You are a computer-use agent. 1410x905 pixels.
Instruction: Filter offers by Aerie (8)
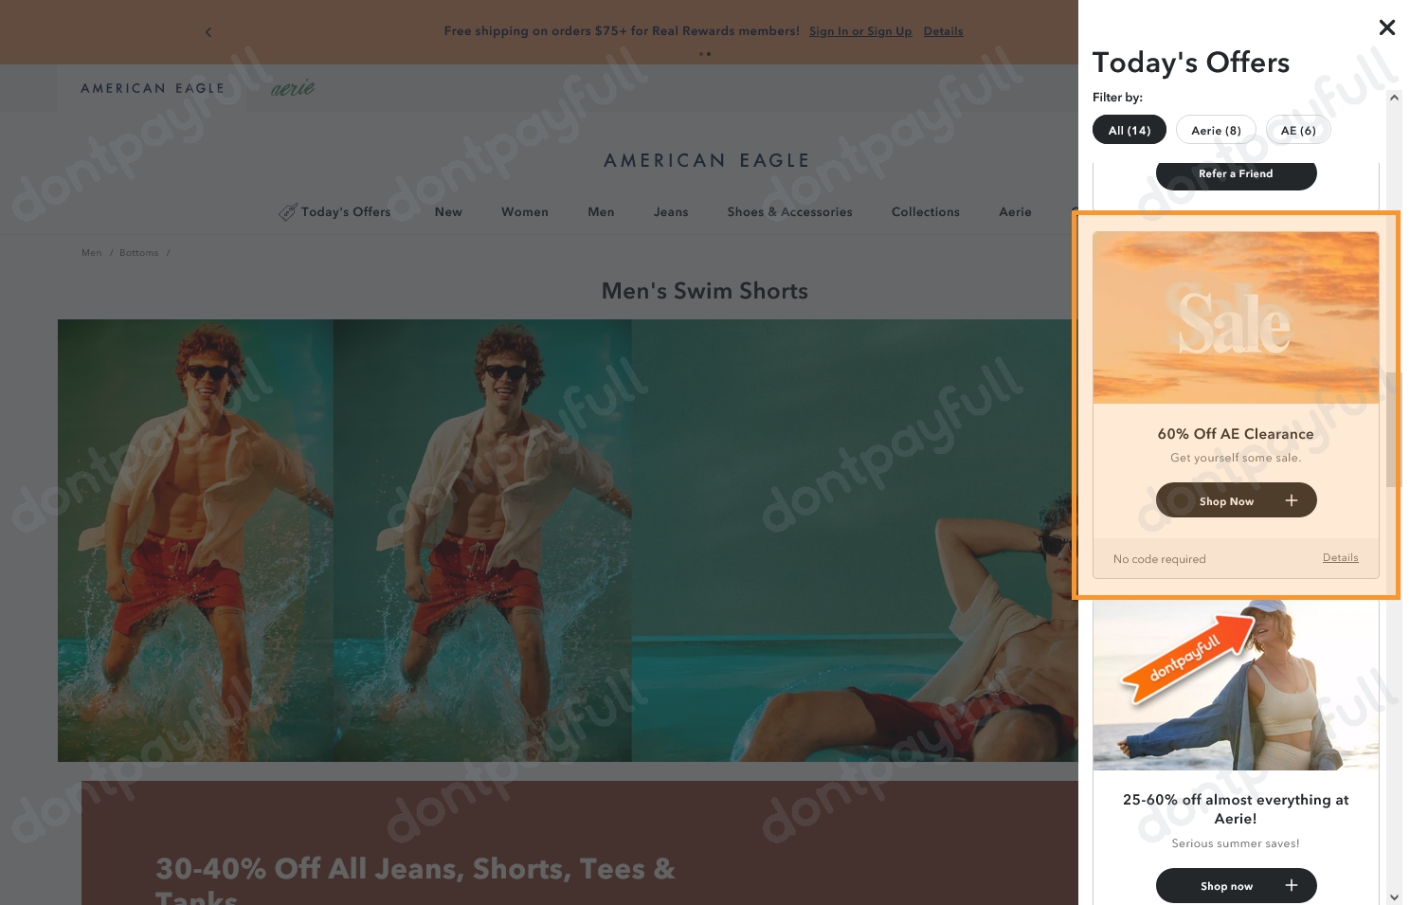click(x=1216, y=130)
